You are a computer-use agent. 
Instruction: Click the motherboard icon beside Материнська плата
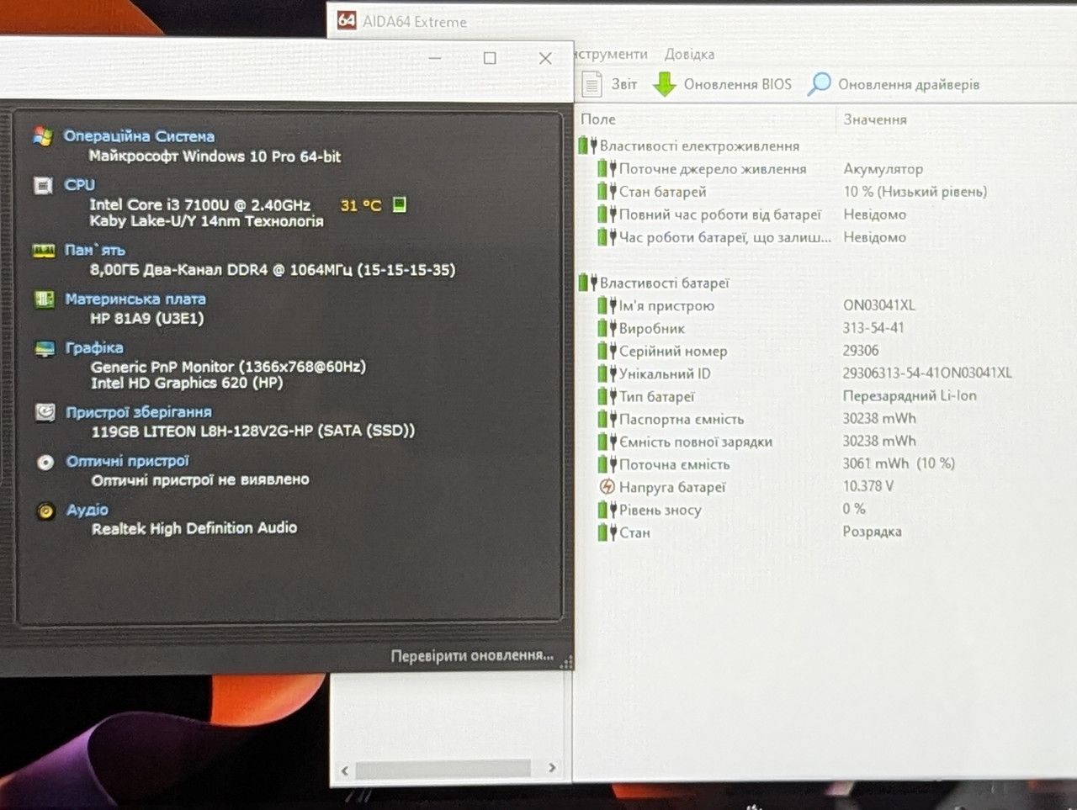click(x=44, y=299)
